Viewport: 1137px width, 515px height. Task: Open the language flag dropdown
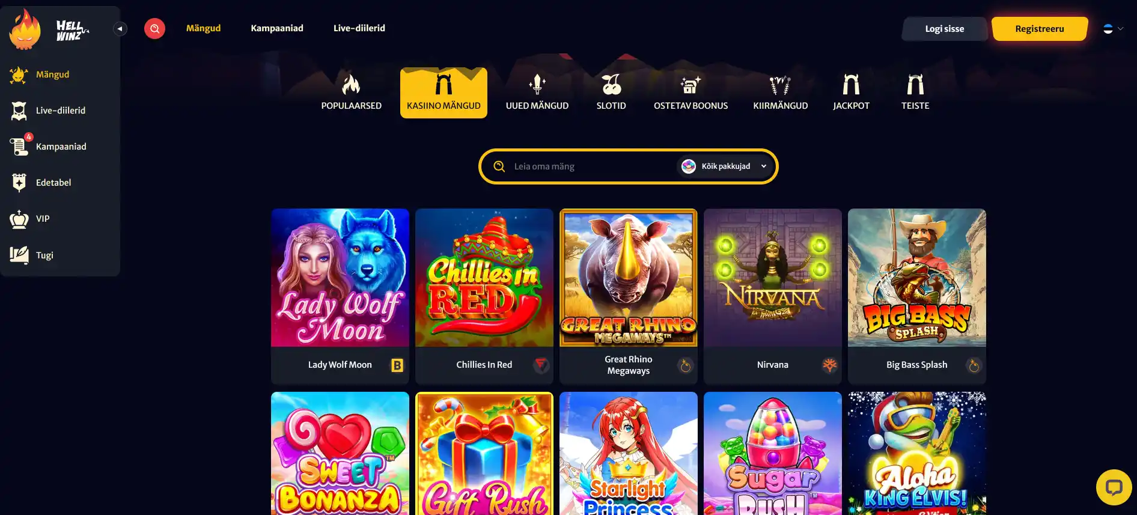tap(1113, 29)
